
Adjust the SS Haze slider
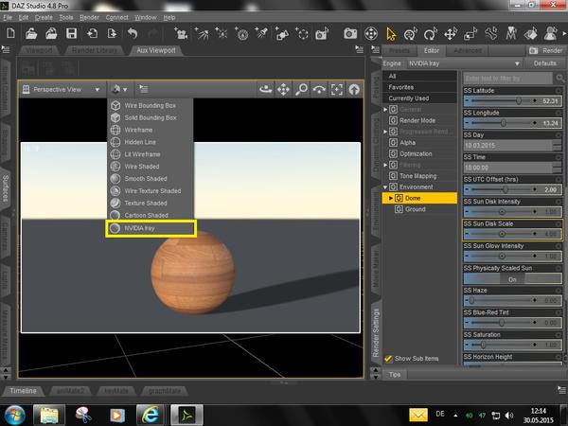coord(512,301)
